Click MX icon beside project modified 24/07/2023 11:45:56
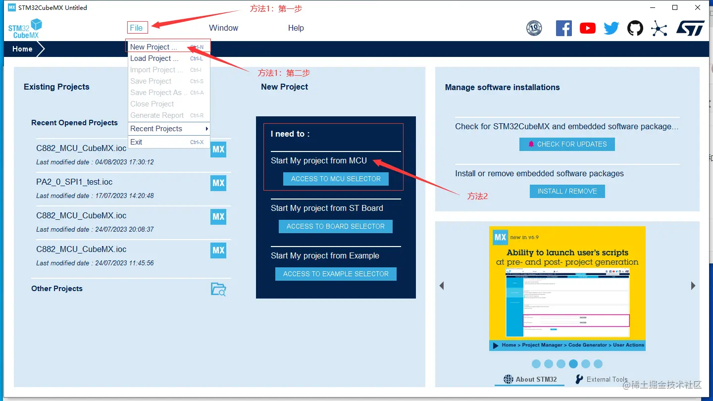This screenshot has width=713, height=401. 218,251
